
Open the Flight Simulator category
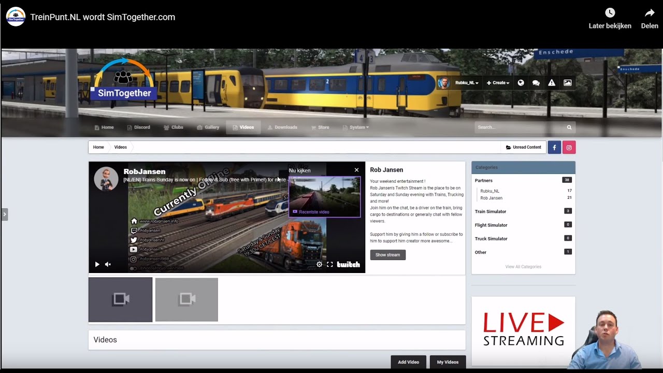point(491,225)
